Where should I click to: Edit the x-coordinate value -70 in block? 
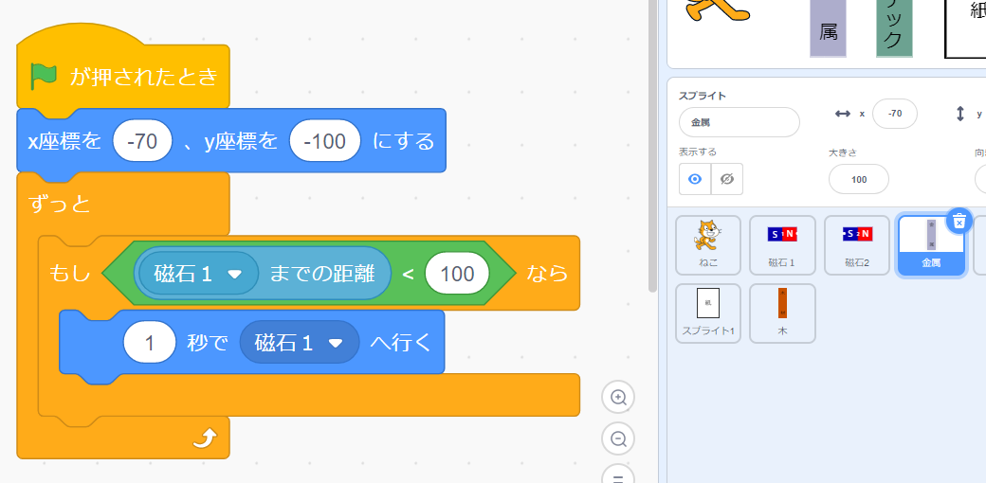[x=142, y=142]
